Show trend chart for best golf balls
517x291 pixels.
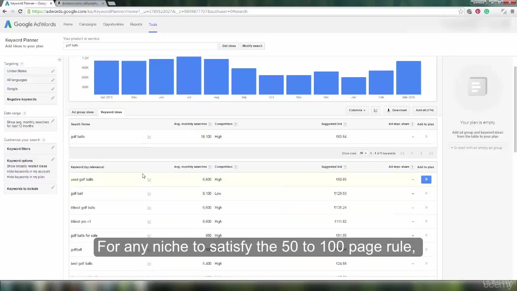coord(149,264)
